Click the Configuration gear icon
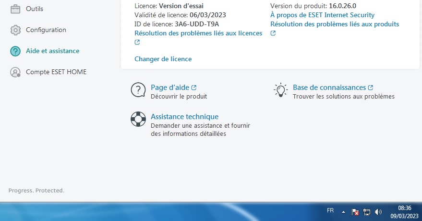The height and width of the screenshot is (221, 422). click(x=15, y=30)
